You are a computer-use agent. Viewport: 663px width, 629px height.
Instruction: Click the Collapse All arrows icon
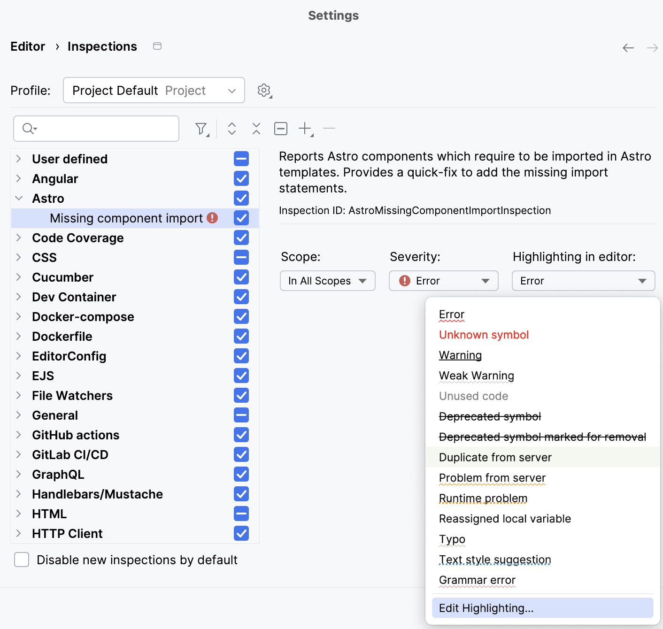[256, 129]
